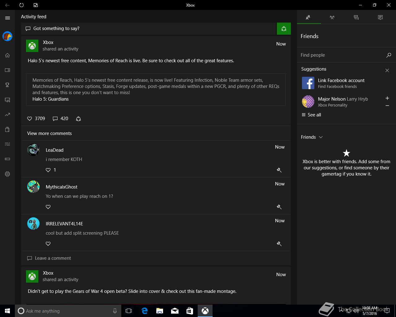Screen dimensions: 396x317
Task: Switch to the Friends tab
Action: 309,17
